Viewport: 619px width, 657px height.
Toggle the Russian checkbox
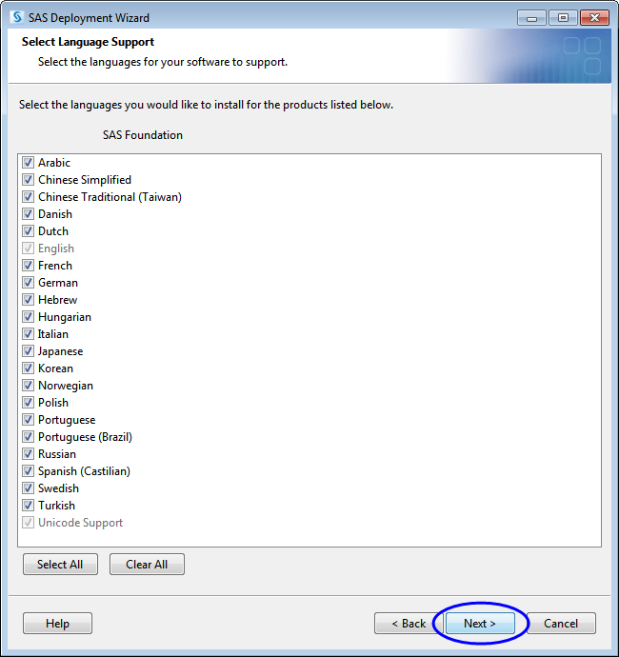pos(28,454)
